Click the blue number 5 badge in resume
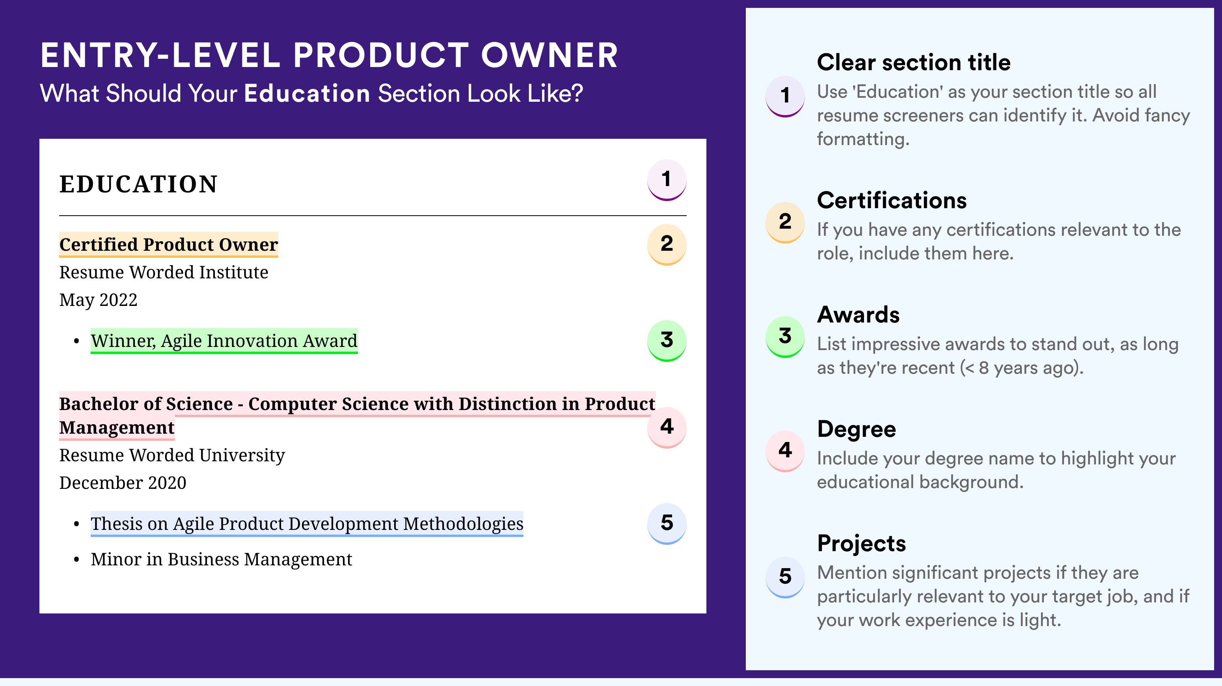The height and width of the screenshot is (686, 1222). click(667, 523)
